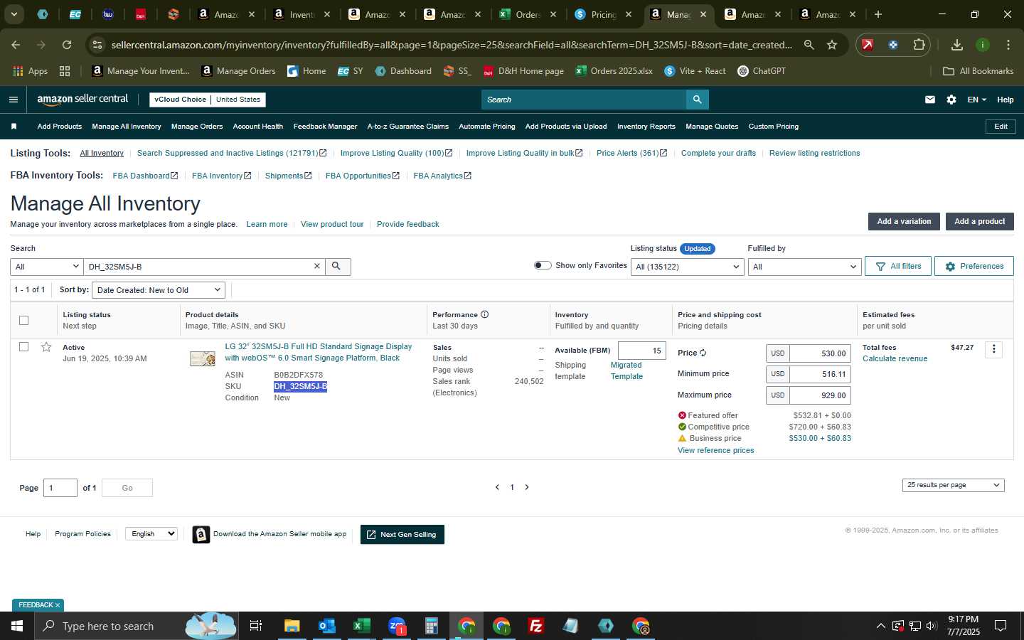This screenshot has height=640, width=1024.
Task: Open Account Health in the navigation bar
Action: 258,127
